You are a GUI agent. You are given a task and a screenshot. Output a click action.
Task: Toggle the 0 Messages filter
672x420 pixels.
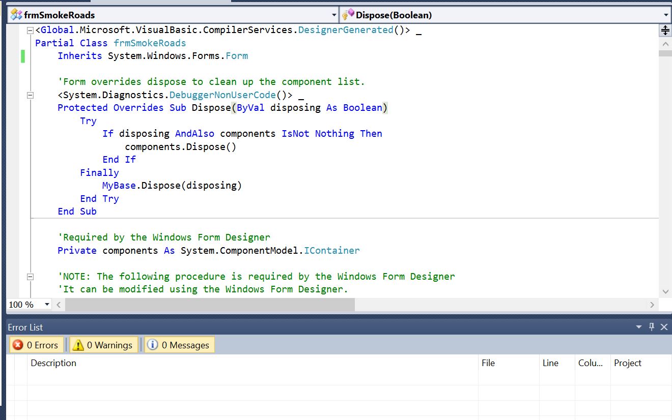(x=179, y=345)
